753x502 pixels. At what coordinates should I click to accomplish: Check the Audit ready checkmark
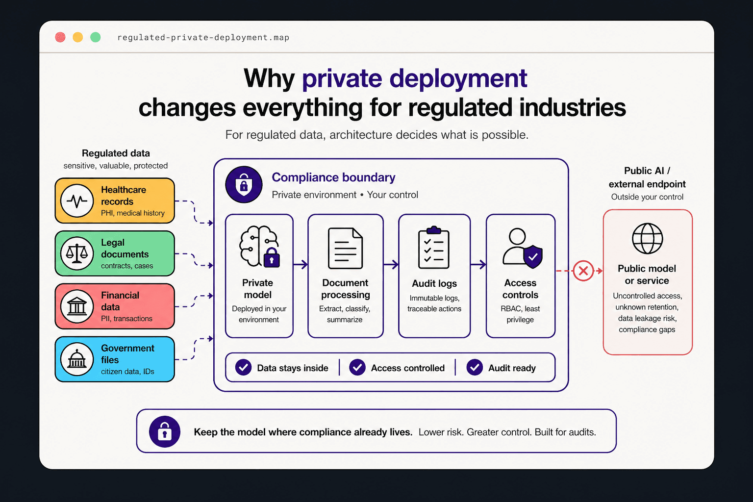(x=474, y=367)
